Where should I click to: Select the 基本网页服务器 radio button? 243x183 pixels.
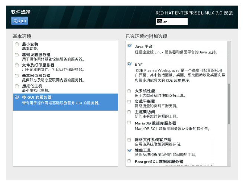(x=17, y=76)
